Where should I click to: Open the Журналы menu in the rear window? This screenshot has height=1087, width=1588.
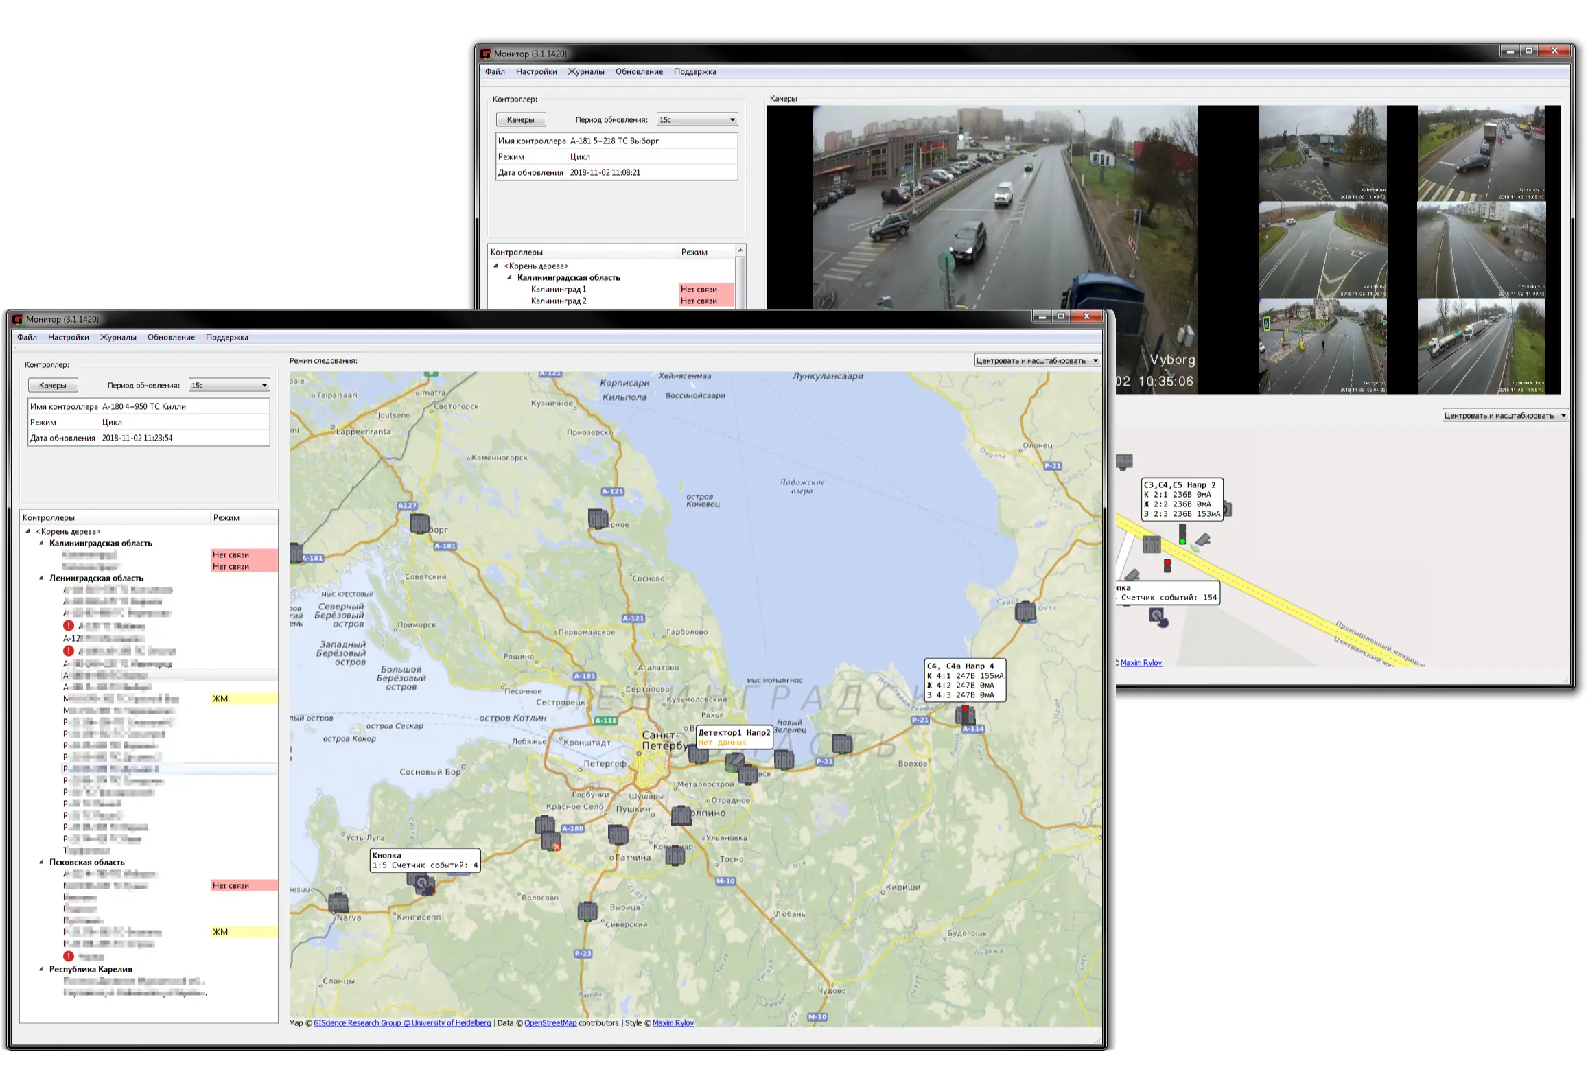(x=586, y=71)
